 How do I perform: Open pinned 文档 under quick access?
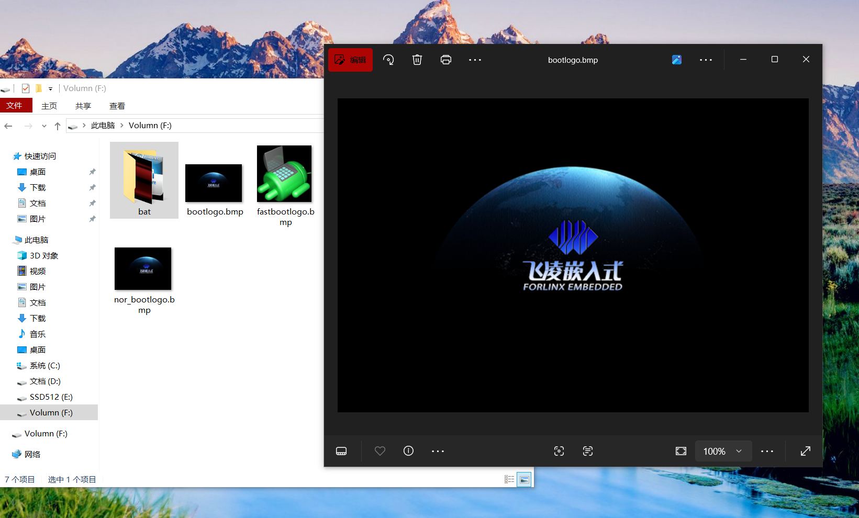pyautogui.click(x=38, y=204)
